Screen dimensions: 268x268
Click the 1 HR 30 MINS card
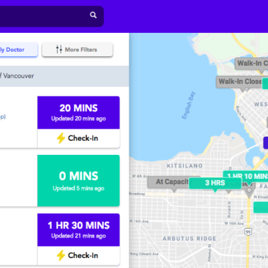click(78, 230)
